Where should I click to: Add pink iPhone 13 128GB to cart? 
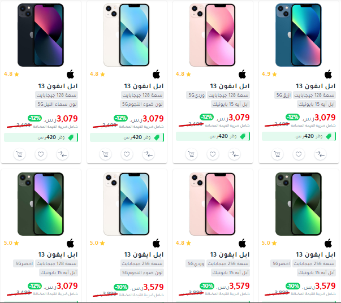click(191, 154)
